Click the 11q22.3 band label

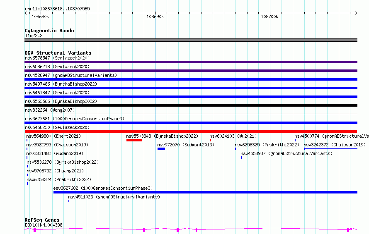click(34, 36)
